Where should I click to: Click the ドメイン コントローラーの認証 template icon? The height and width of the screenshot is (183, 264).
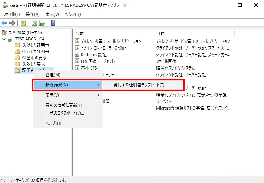click(x=77, y=48)
